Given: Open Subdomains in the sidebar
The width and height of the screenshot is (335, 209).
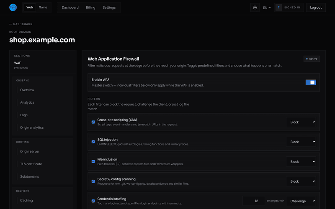Looking at the screenshot, I should tap(29, 176).
